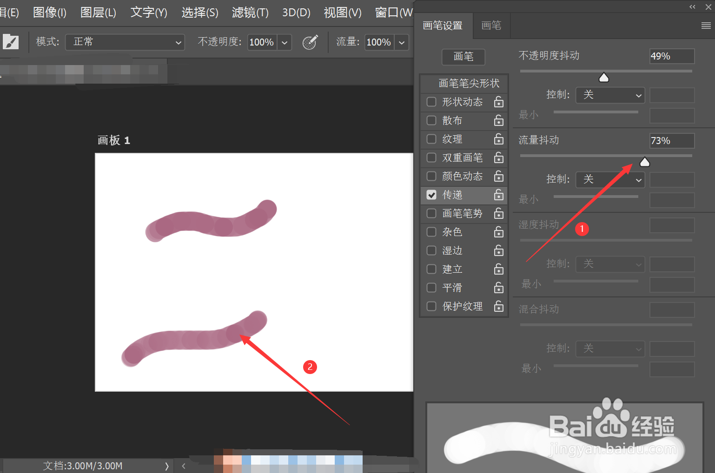715x473 pixels.
Task: Click the lock icon beside 形状动态
Action: coord(498,102)
